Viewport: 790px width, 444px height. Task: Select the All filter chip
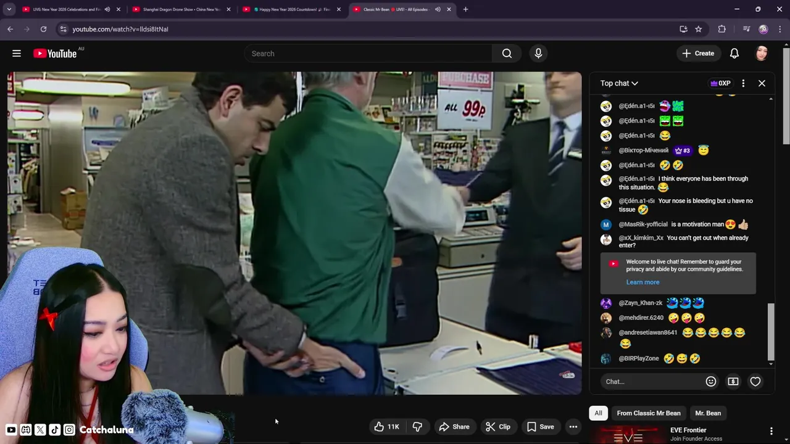[x=598, y=413]
